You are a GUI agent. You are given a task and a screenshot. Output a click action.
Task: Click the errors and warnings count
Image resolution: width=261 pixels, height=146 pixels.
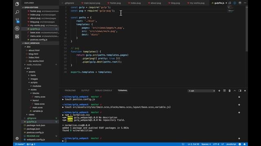click(31, 144)
